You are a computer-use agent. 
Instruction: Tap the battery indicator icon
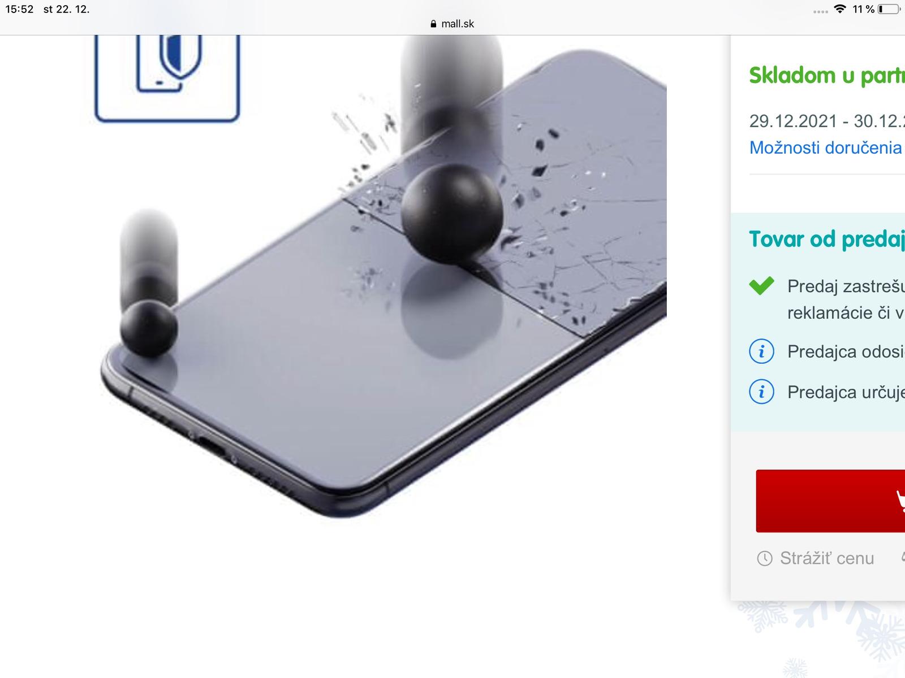[x=889, y=9]
